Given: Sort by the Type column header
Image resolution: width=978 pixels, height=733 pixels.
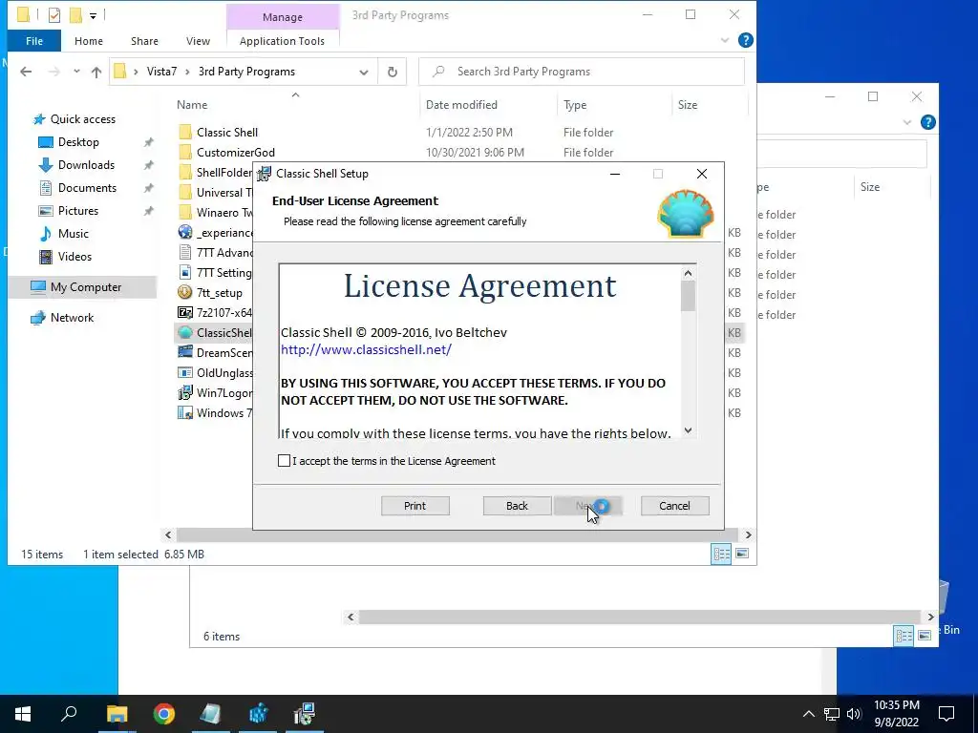Looking at the screenshot, I should click(575, 105).
